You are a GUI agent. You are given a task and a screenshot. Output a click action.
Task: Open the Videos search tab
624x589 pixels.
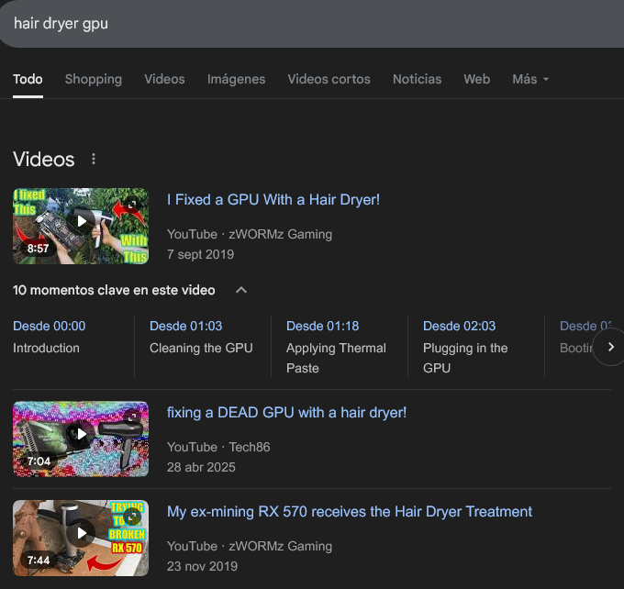click(164, 79)
